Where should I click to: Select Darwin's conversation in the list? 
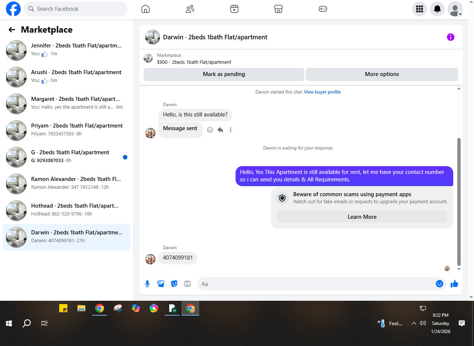coord(67,237)
